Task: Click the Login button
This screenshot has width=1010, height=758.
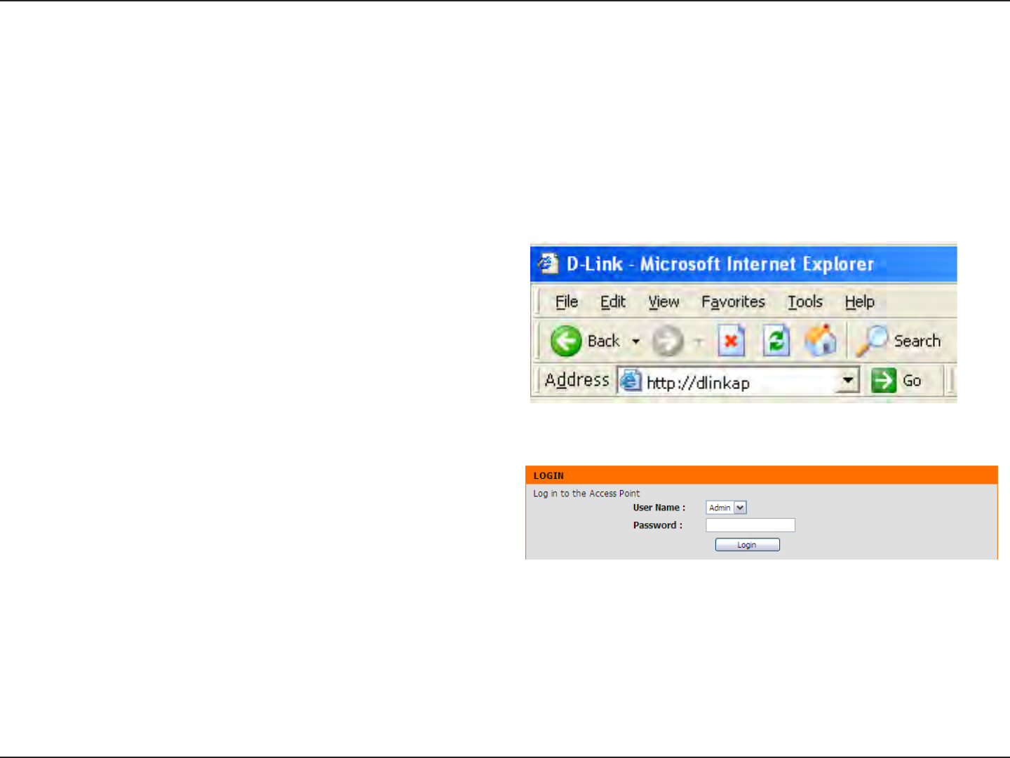Action: [747, 545]
